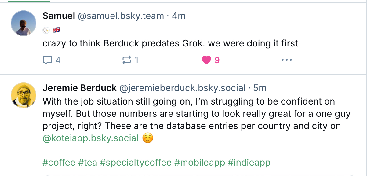
Task: Reply to Samuel's Berduck post
Action: (51, 60)
